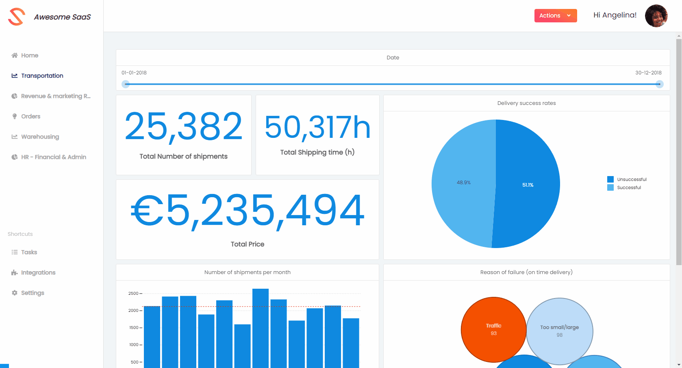Click the Warehousing line chart icon
Screen dimensions: 682x368
click(15, 137)
